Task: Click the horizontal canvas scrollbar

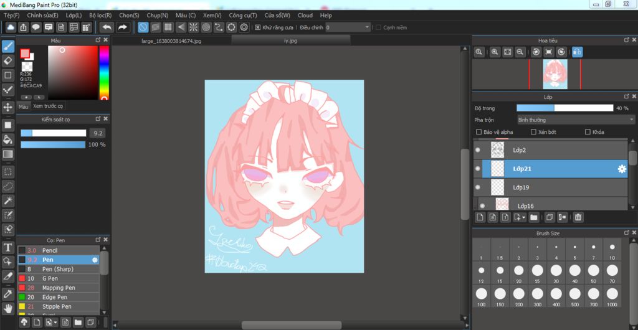Action: (x=292, y=325)
